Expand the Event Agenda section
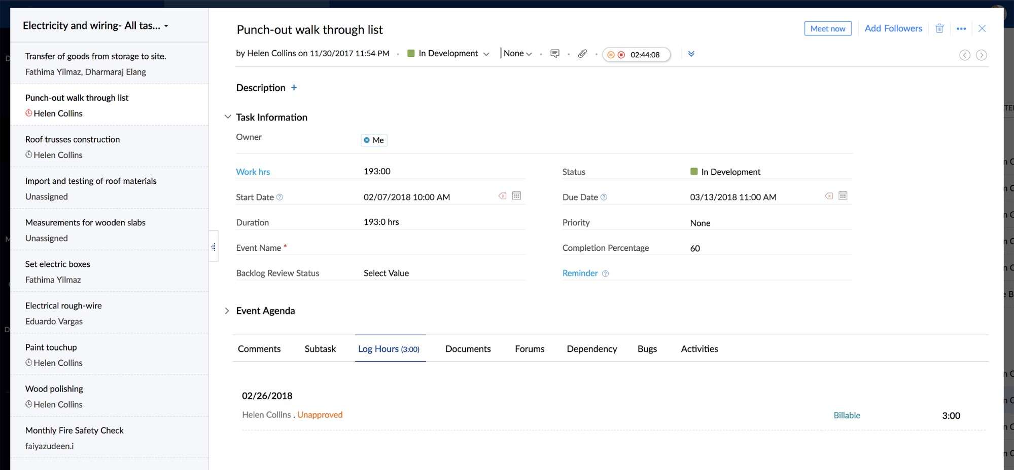 point(227,311)
